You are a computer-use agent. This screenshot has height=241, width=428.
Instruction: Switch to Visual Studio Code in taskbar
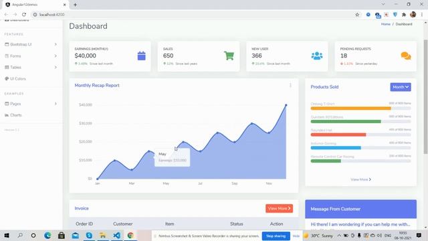click(x=116, y=235)
